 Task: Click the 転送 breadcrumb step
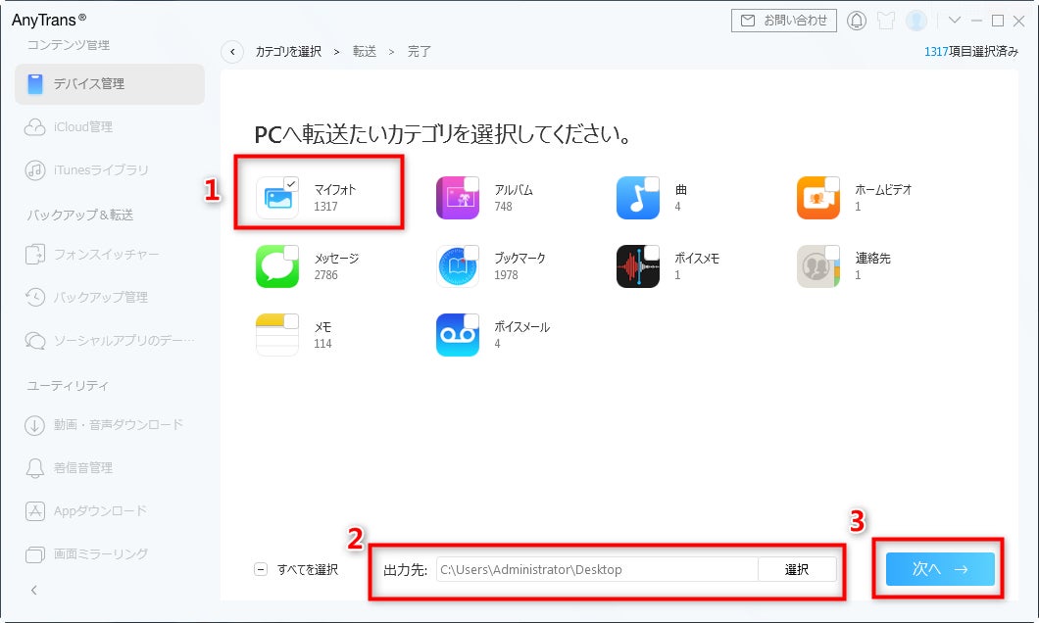click(x=365, y=52)
